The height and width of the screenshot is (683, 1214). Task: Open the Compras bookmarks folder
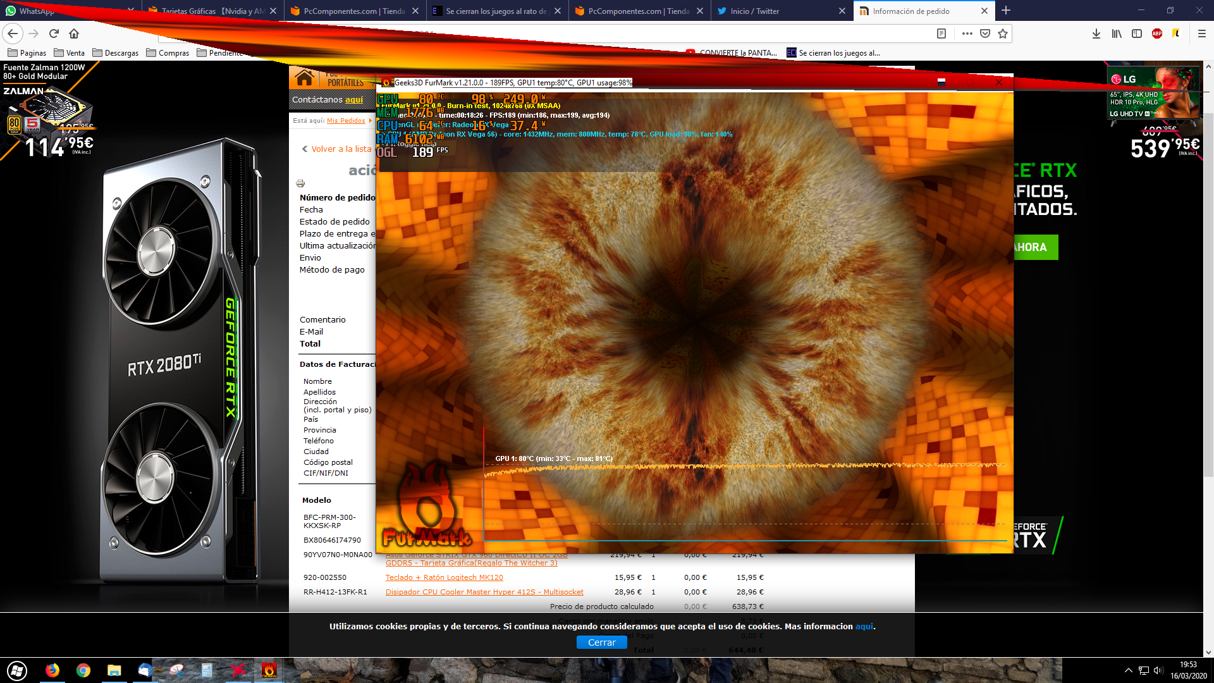tap(168, 53)
